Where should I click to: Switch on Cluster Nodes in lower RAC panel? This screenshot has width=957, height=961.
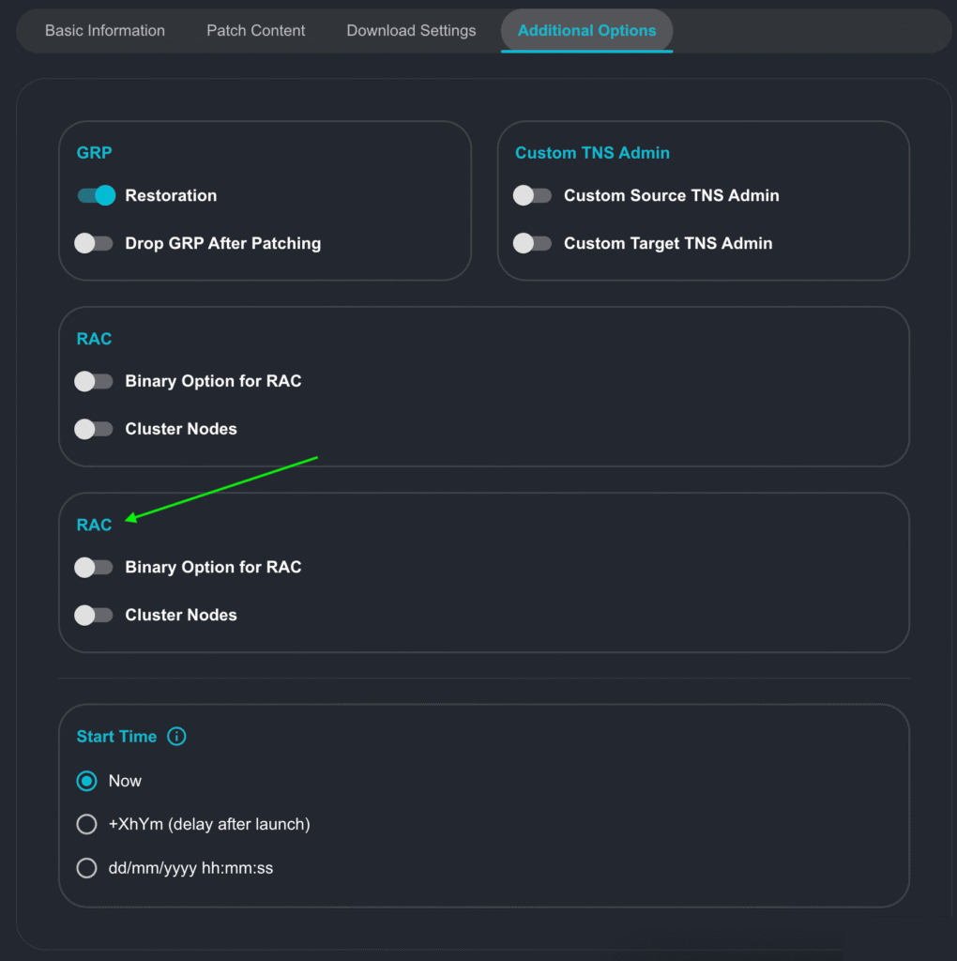click(94, 615)
